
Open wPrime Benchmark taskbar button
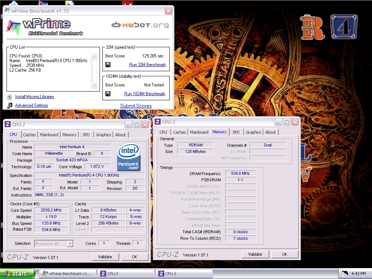tap(67, 274)
